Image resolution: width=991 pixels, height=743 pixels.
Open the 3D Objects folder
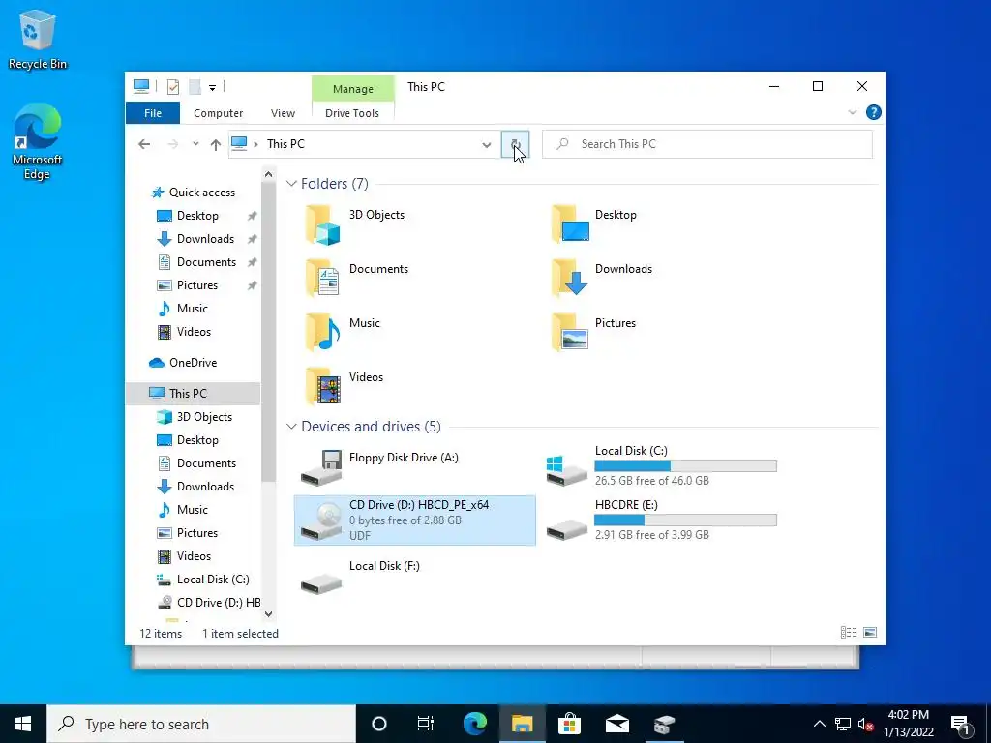[x=356, y=224]
